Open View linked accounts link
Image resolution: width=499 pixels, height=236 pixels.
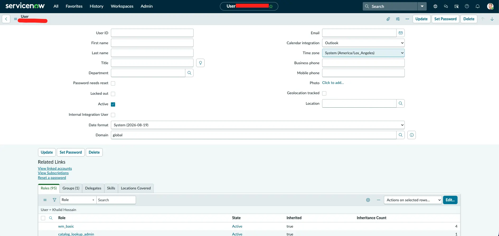tap(55, 168)
